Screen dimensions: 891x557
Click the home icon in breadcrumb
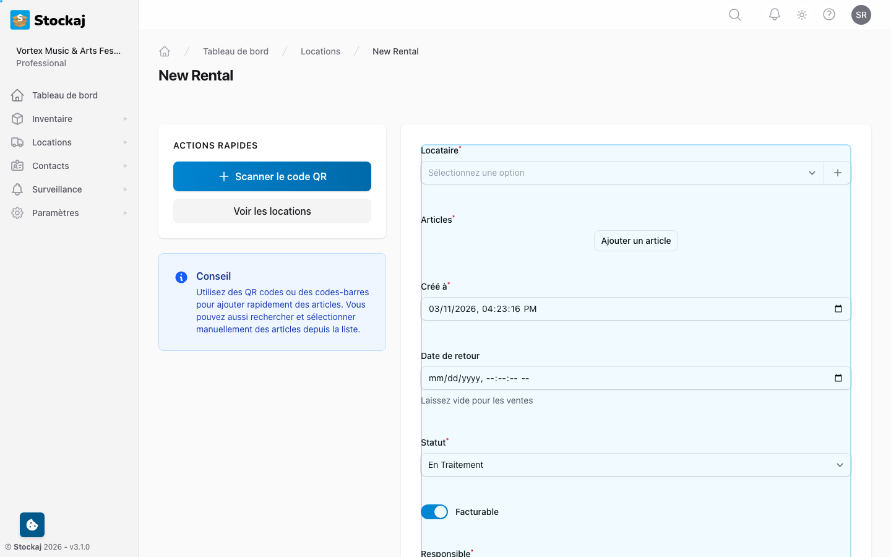[x=165, y=51]
